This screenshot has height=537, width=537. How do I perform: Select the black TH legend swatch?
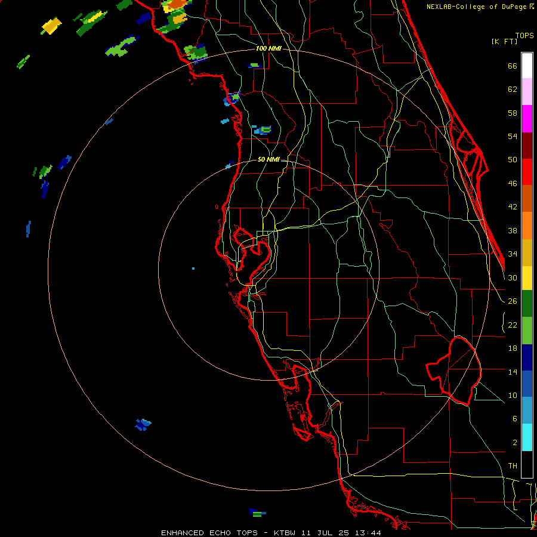[527, 464]
